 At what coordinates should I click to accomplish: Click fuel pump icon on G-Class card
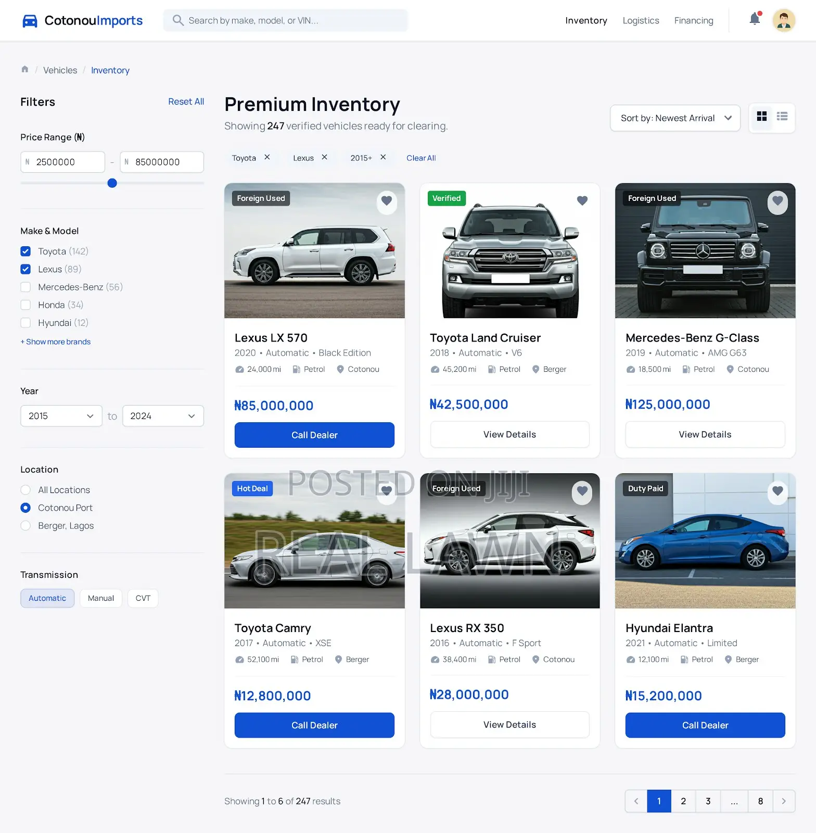(686, 369)
